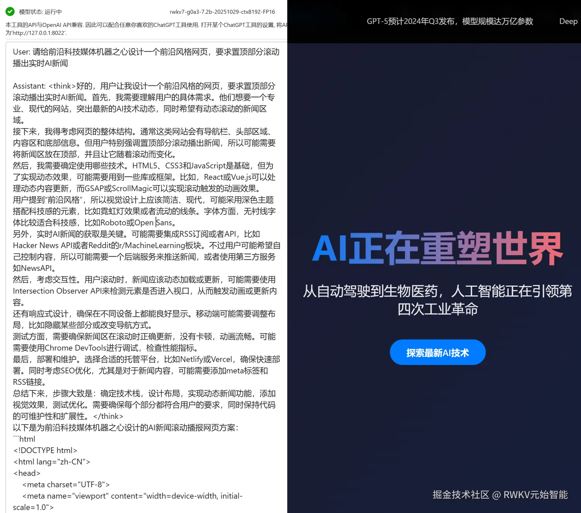Click the line starting 总结下来，步骤大致是
The image size is (581, 513).
(144, 393)
